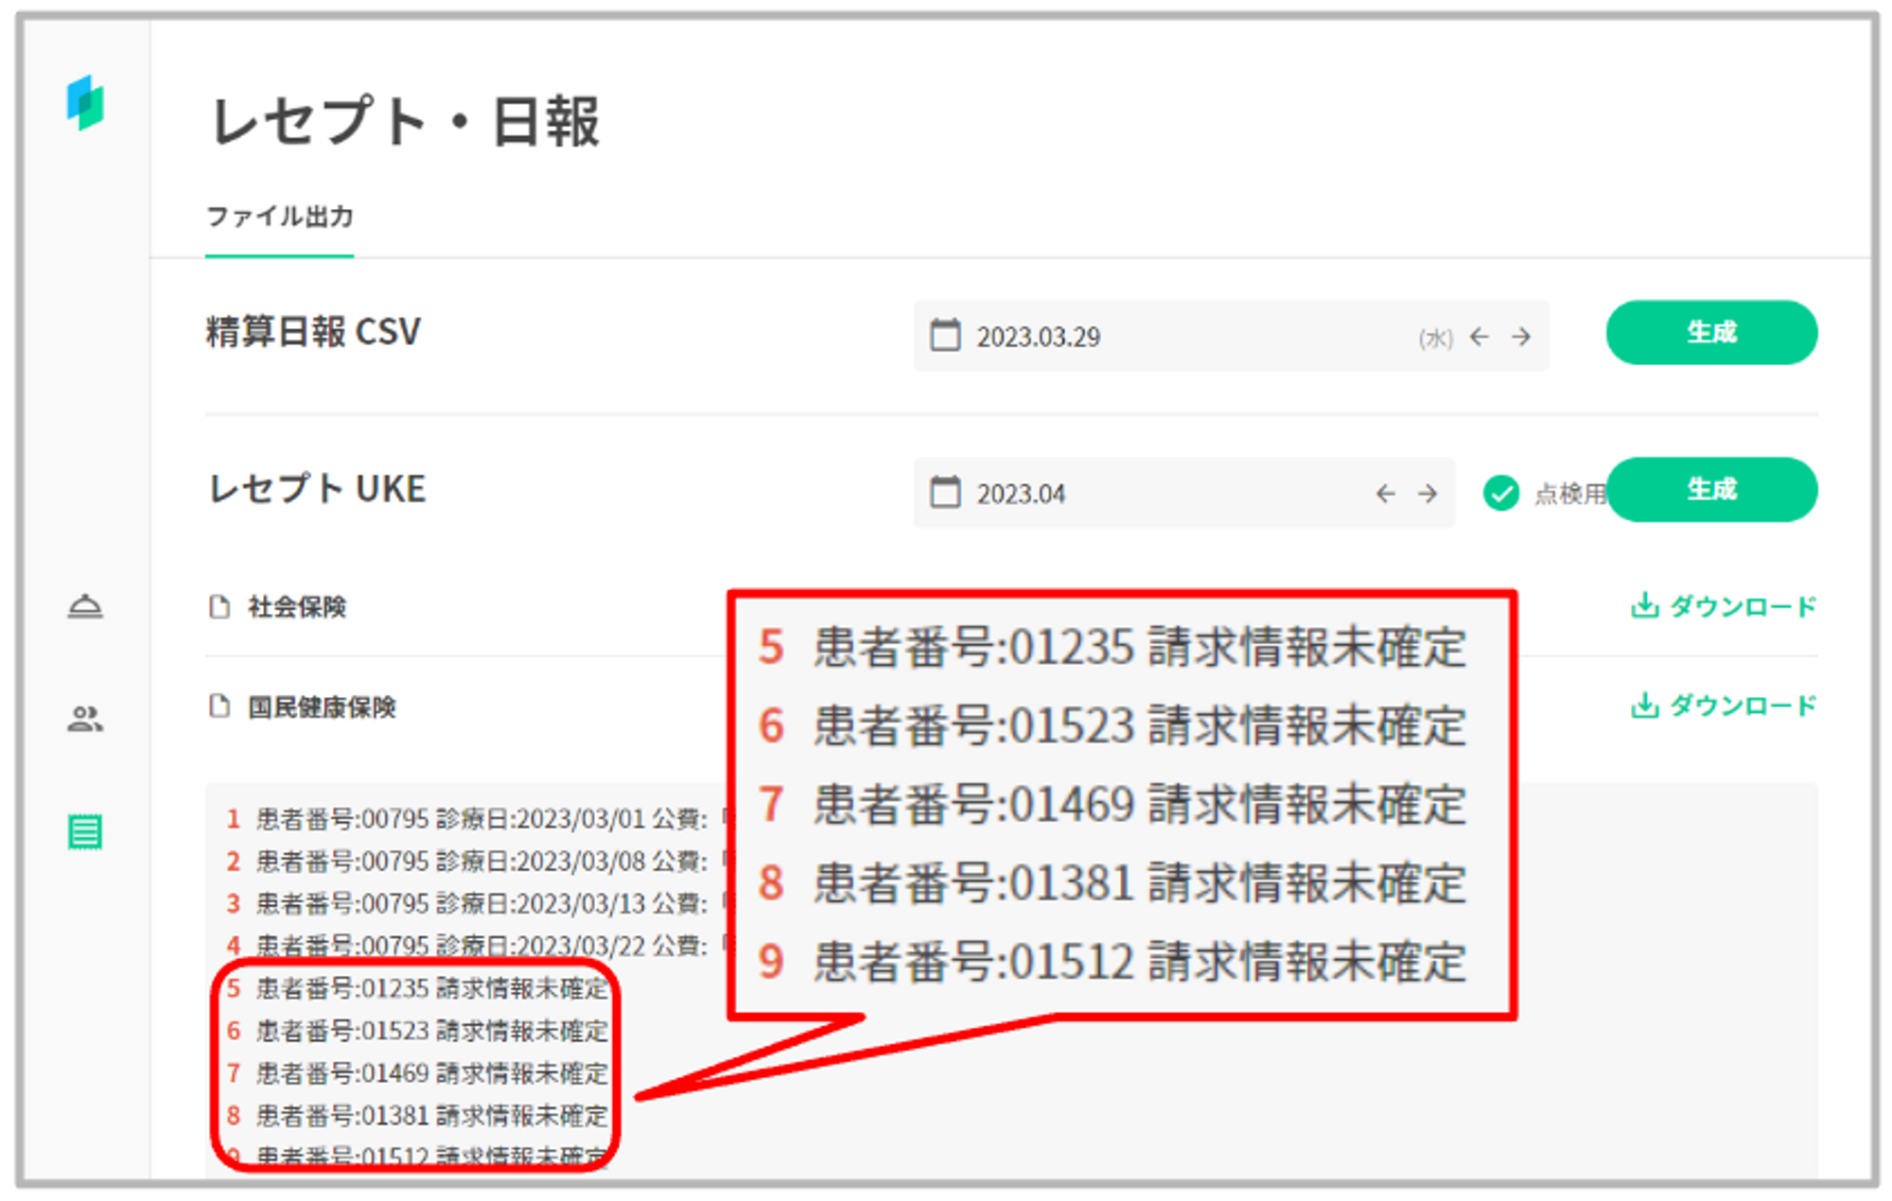Viewport: 1892px width, 1201px height.
Task: Click the app logo in sidebar
Action: [85, 102]
